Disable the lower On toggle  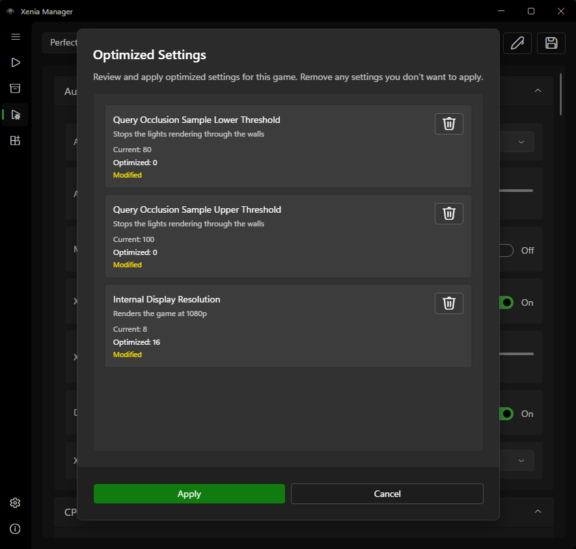coord(504,414)
